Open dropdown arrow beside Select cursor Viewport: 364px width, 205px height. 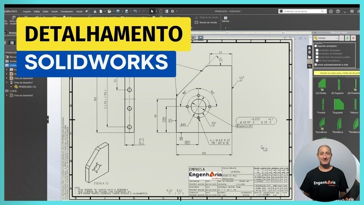(156, 11)
